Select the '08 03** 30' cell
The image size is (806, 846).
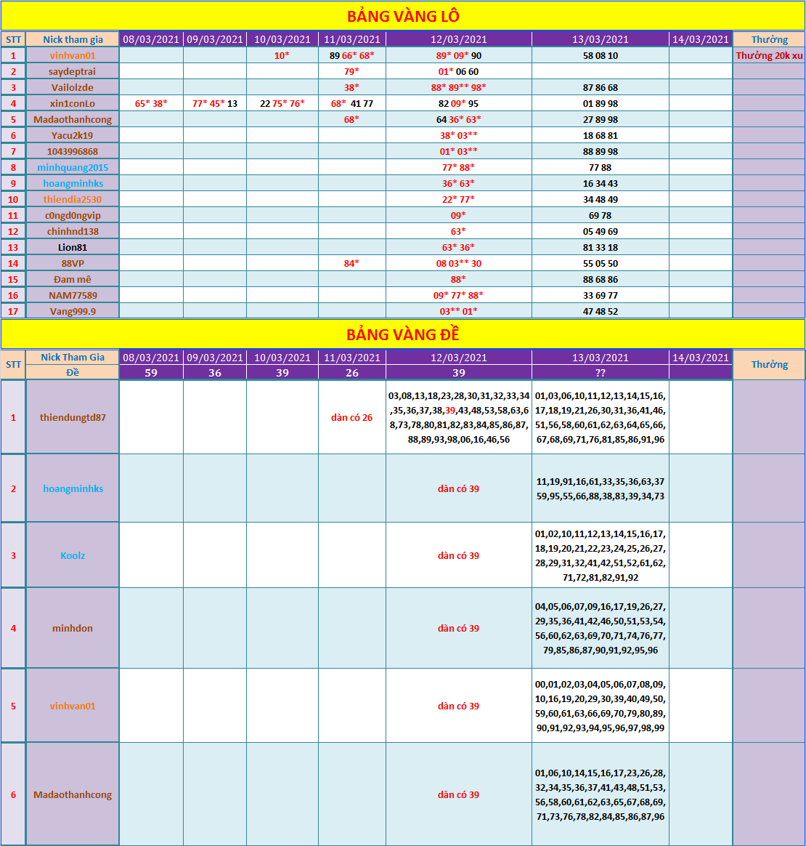459,263
